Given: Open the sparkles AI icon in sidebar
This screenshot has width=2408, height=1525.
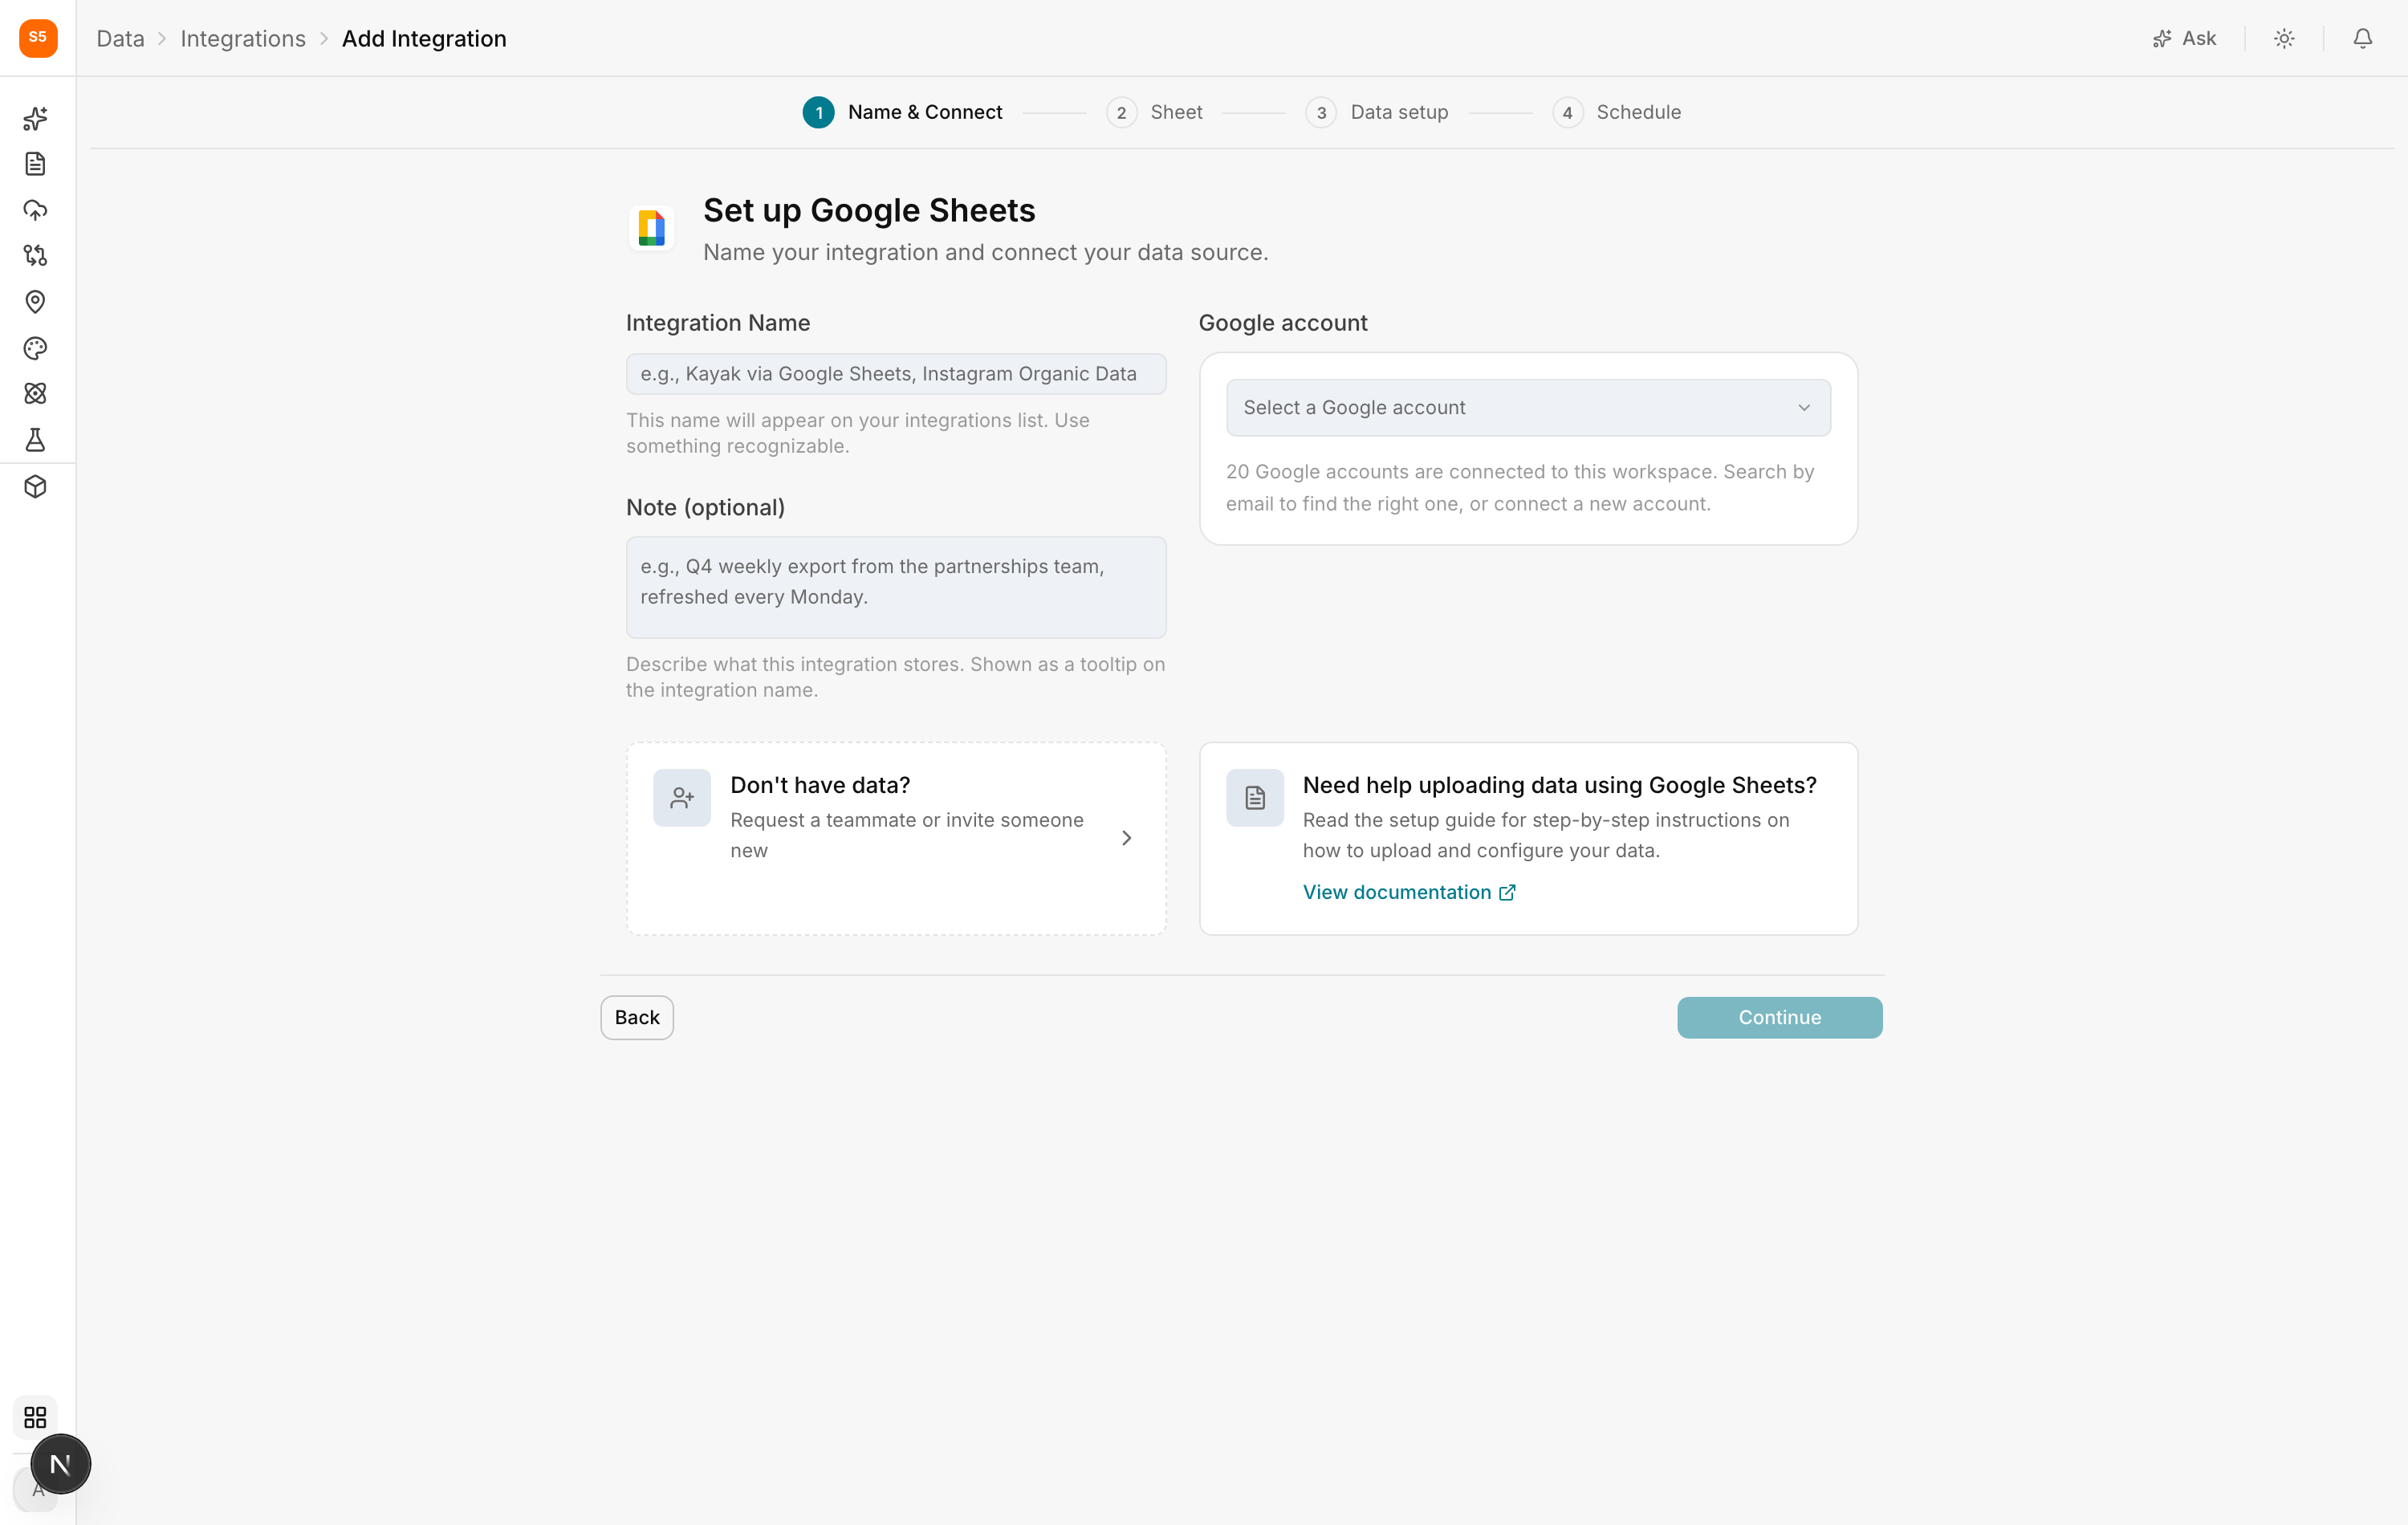Looking at the screenshot, I should [x=35, y=118].
